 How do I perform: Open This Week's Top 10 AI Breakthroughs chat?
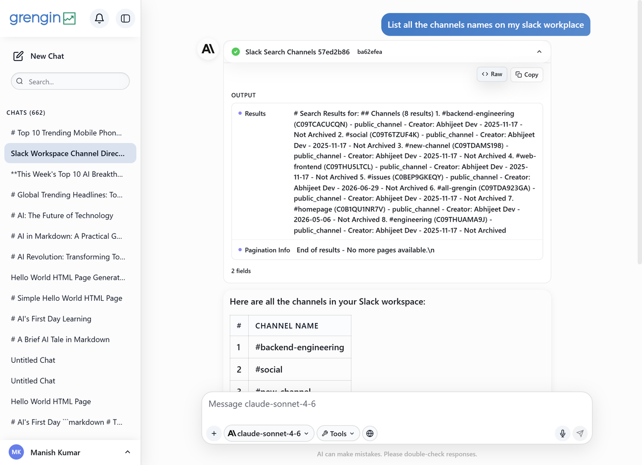(70, 174)
